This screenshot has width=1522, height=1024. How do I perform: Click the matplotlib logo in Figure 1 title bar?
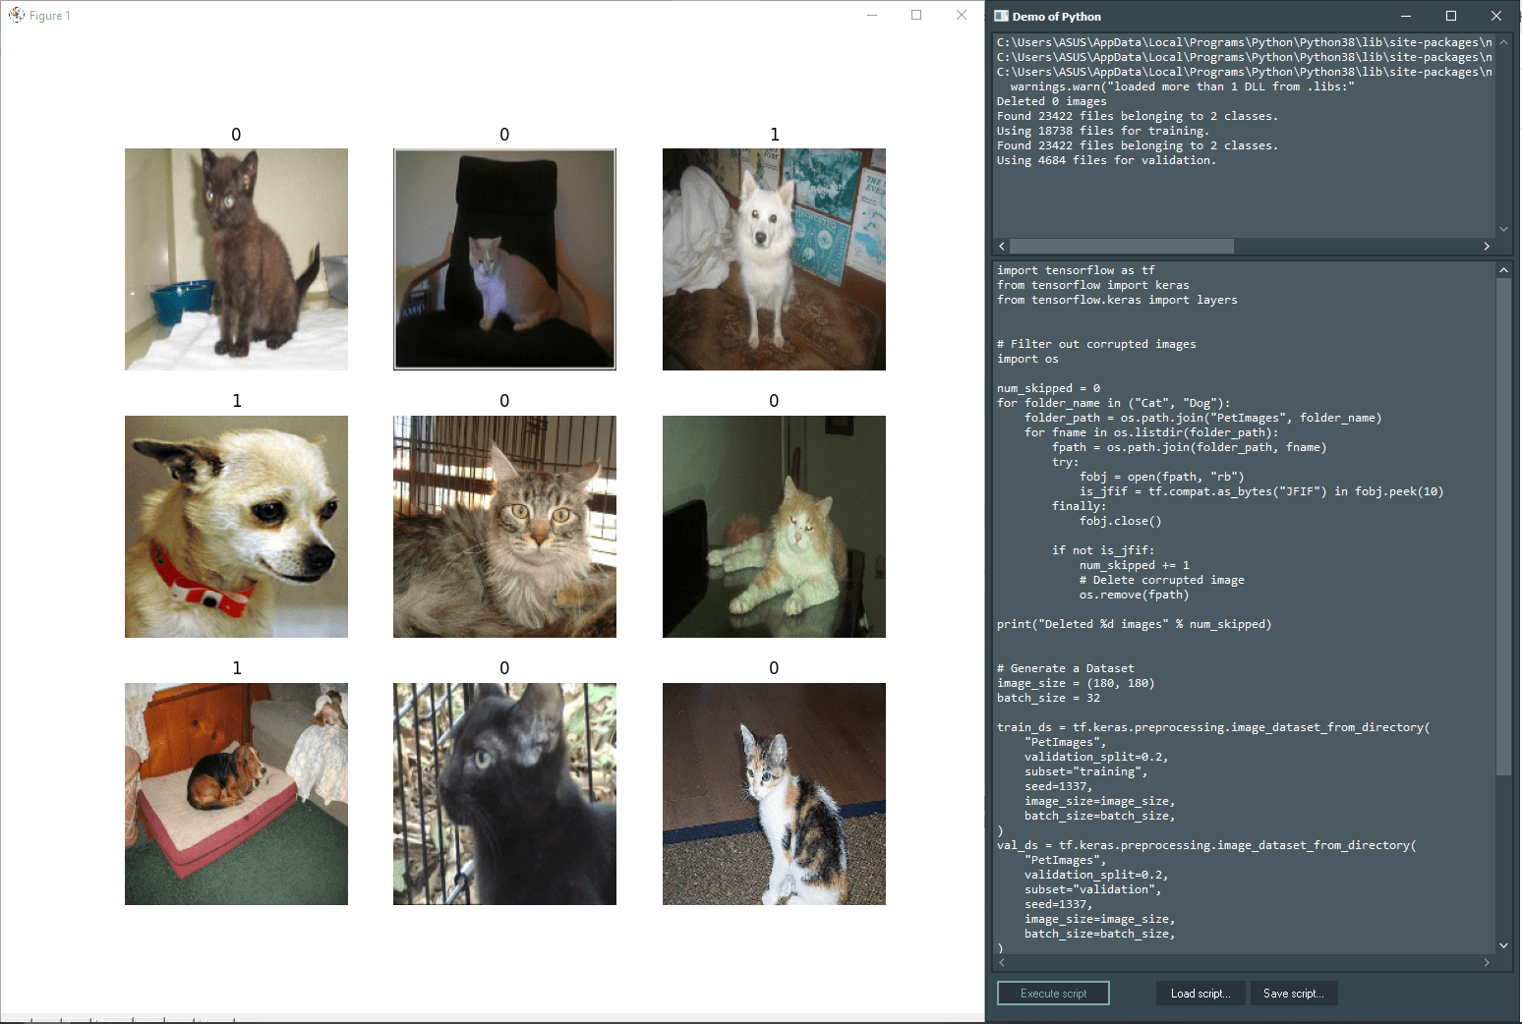point(16,15)
